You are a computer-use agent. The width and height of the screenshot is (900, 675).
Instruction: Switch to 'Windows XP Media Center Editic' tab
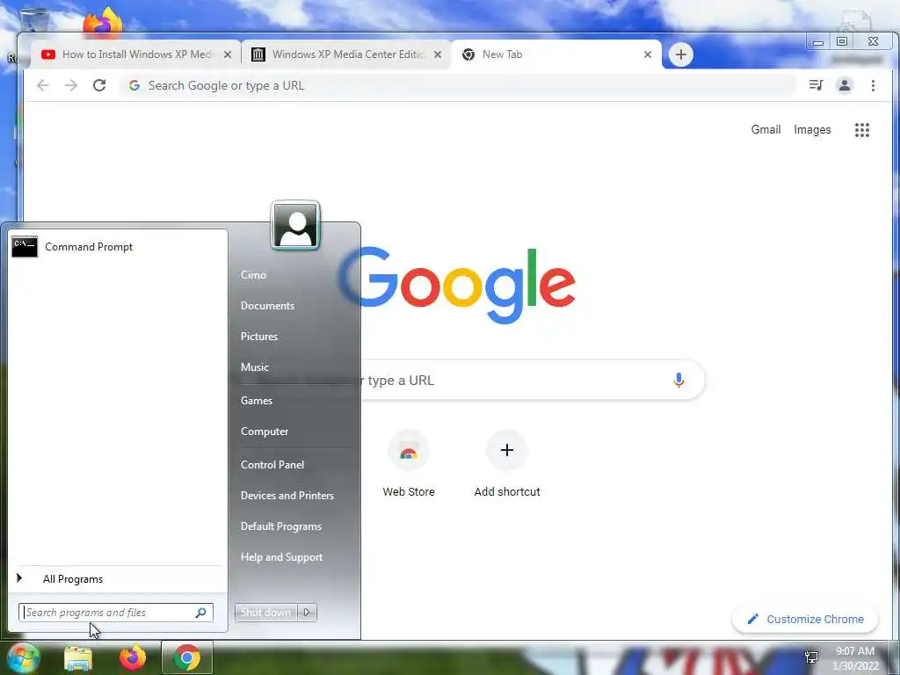click(x=346, y=54)
